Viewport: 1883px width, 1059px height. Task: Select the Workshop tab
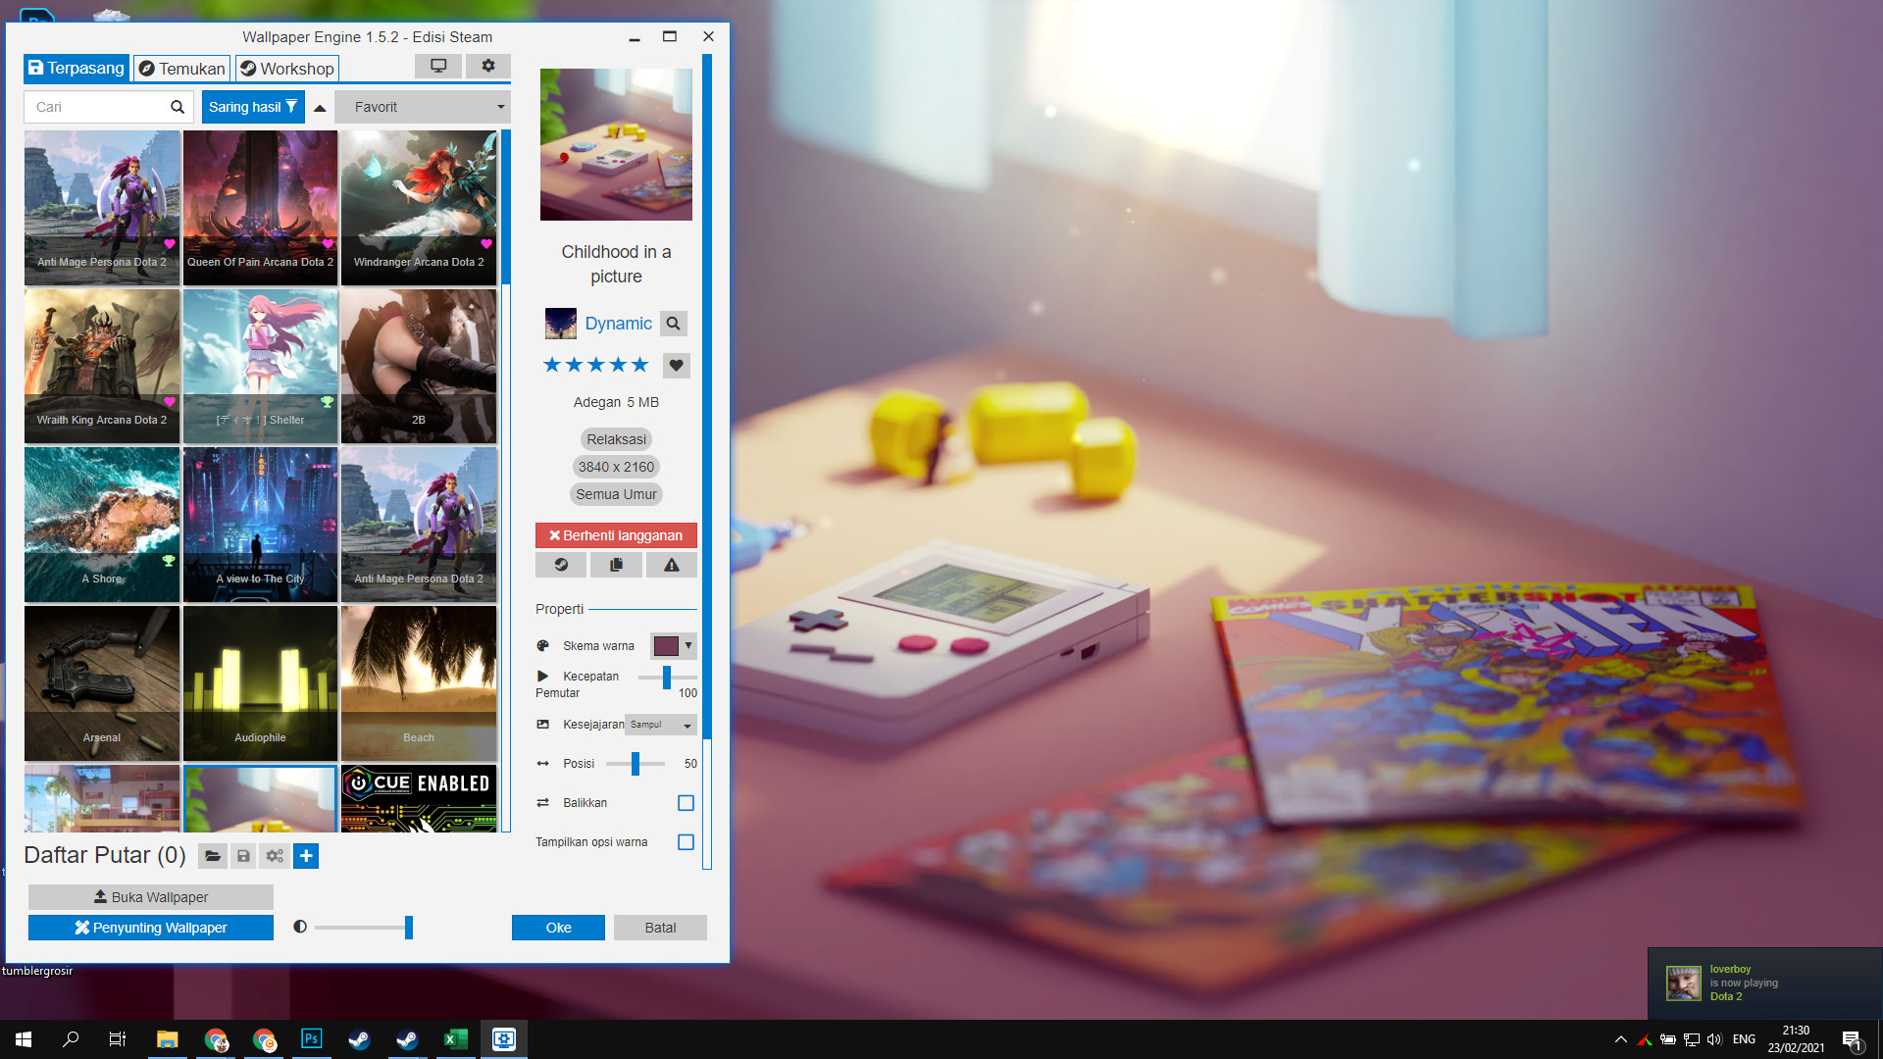287,69
